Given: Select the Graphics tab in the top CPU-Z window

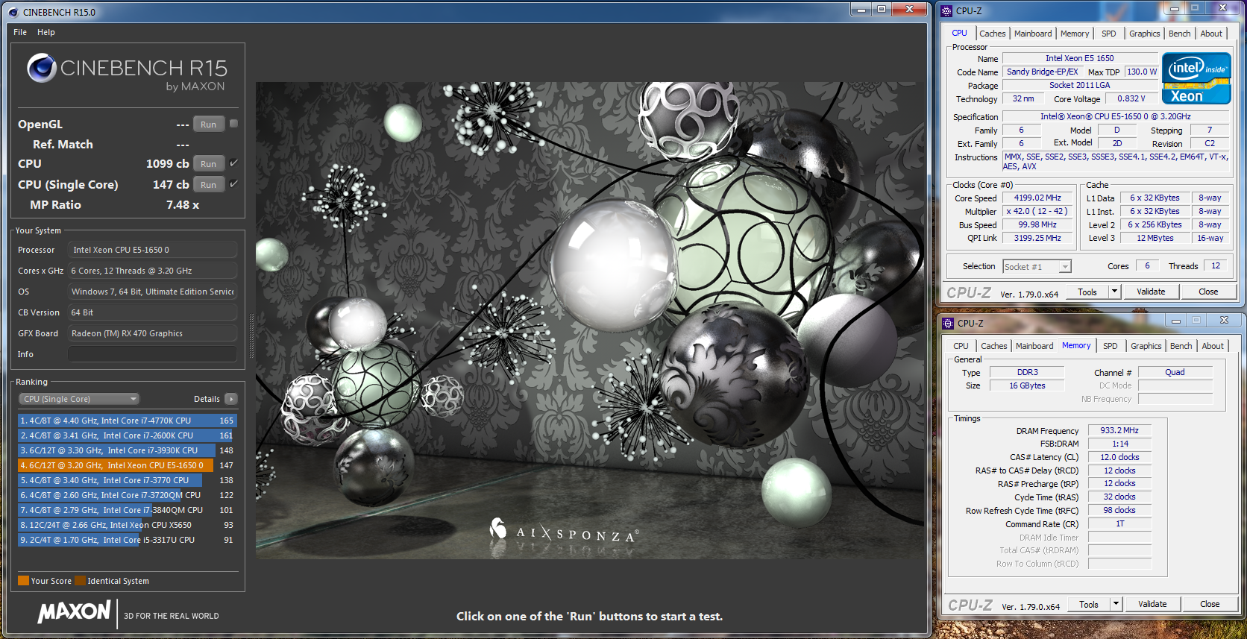Looking at the screenshot, I should coord(1144,34).
